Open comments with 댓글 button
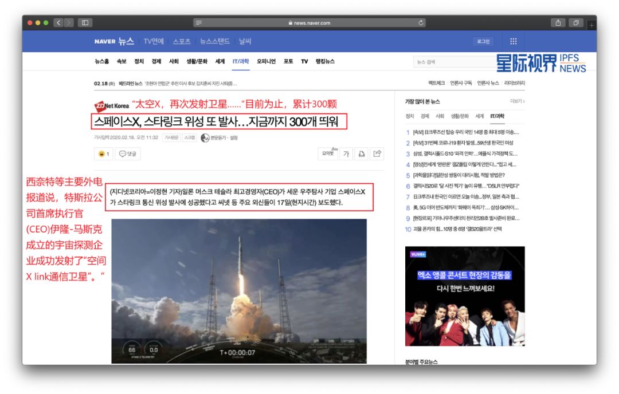 (128, 154)
